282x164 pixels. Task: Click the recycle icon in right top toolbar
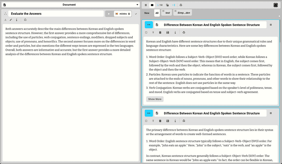pos(181,5)
